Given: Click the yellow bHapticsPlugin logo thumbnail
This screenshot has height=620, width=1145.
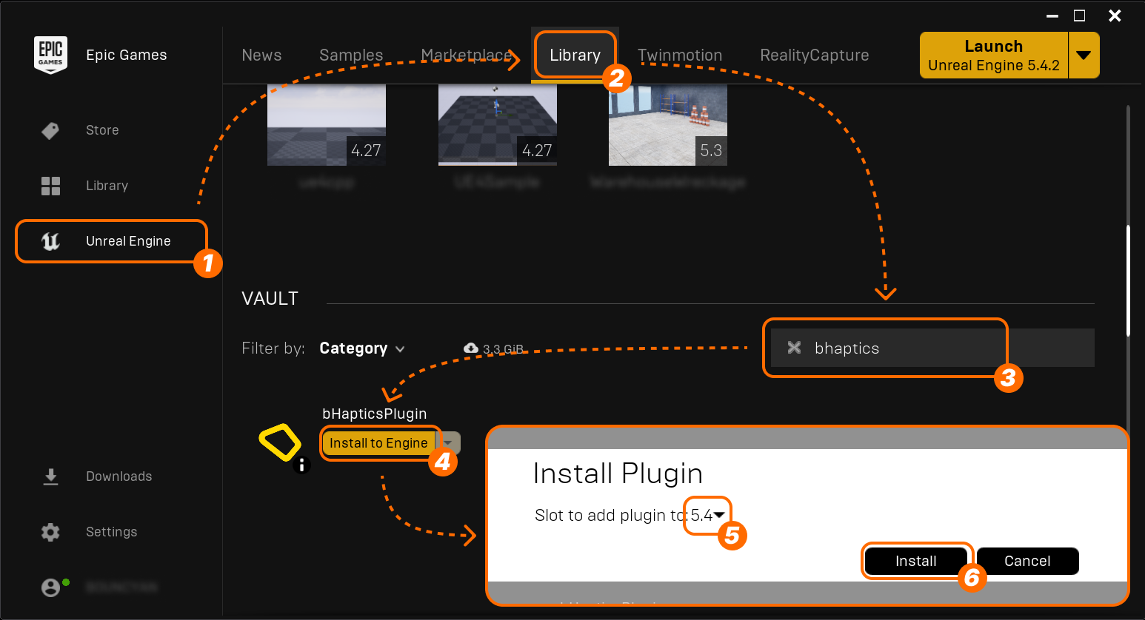Looking at the screenshot, I should pos(280,442).
